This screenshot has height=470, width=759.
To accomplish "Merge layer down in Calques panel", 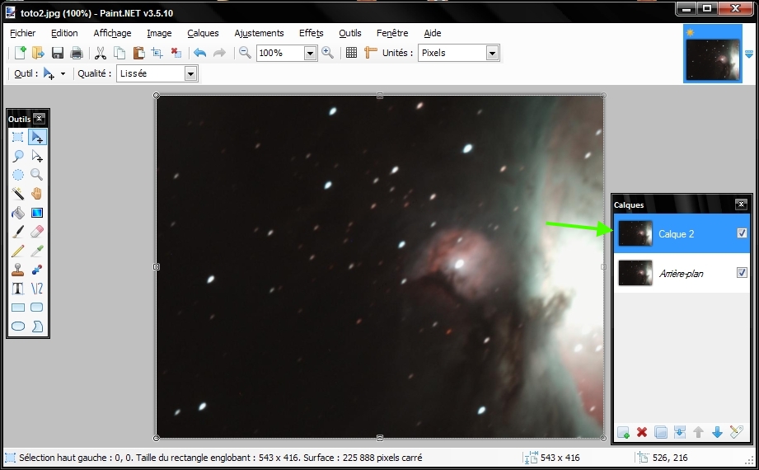I will [680, 432].
